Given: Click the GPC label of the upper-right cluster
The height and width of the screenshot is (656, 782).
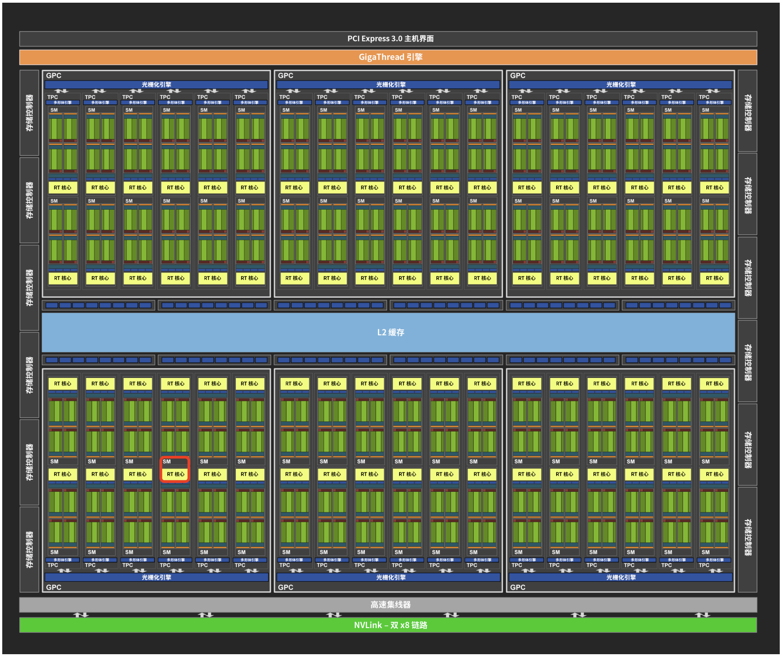Looking at the screenshot, I should coord(518,76).
